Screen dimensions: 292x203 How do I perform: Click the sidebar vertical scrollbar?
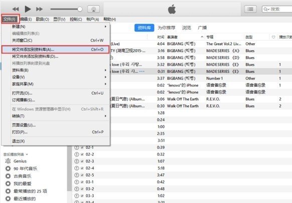[x=69, y=168]
